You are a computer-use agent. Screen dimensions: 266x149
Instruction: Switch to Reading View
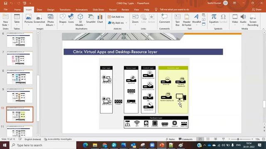(x=216, y=139)
